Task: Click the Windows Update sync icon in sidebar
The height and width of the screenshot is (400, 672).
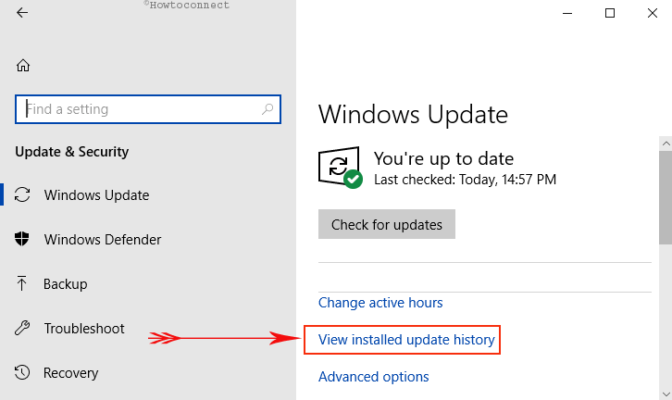Action: click(22, 194)
